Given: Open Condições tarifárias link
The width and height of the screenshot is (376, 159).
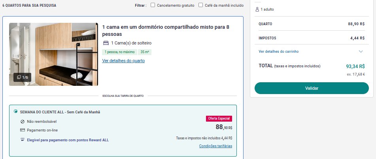Looking at the screenshot, I should click(215, 146).
